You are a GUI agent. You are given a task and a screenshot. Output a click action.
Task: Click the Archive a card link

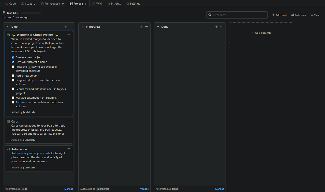click(x=24, y=102)
